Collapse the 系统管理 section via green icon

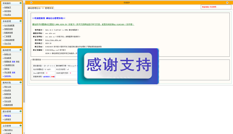pos(20,21)
